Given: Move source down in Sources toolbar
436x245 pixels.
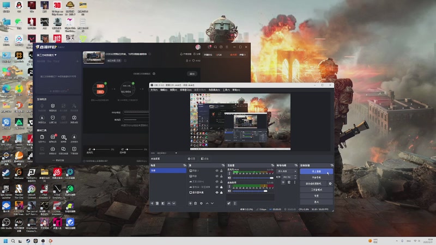Looking at the screenshot, I should point(212,203).
